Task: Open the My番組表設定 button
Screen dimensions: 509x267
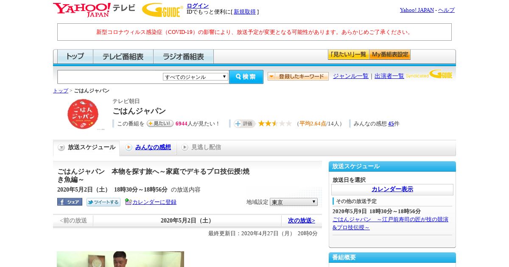Action: click(x=390, y=55)
